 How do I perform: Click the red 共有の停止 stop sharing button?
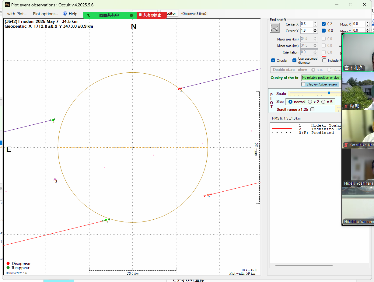(x=152, y=15)
